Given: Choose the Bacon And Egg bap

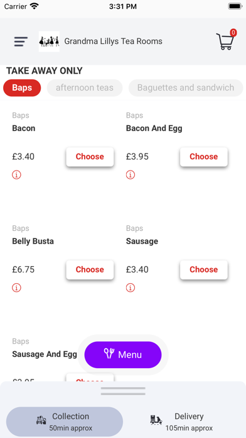Looking at the screenshot, I should tap(204, 157).
